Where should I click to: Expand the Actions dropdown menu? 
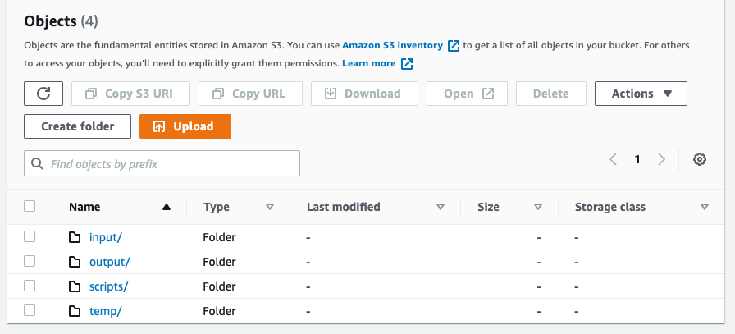(641, 94)
